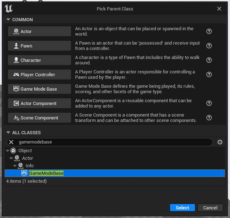Open Player Controller documentation icon

(209, 75)
